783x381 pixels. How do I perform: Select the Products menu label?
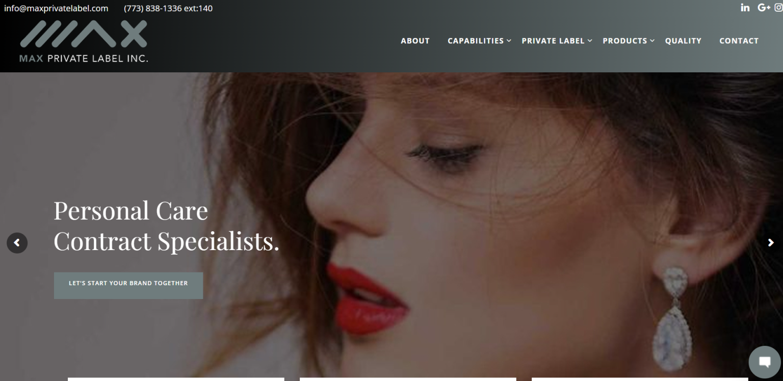(625, 41)
